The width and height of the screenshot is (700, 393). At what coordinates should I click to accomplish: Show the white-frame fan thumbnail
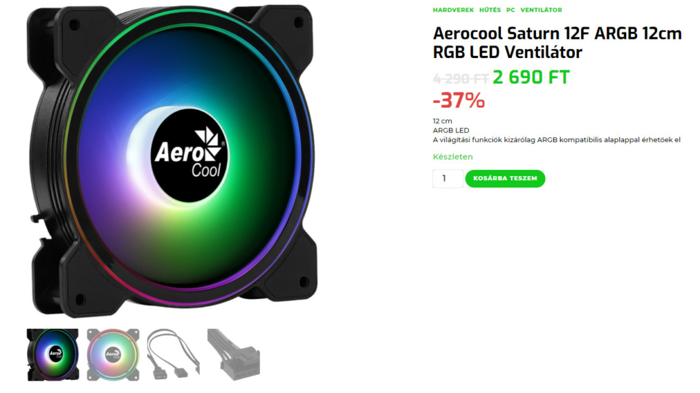[113, 355]
